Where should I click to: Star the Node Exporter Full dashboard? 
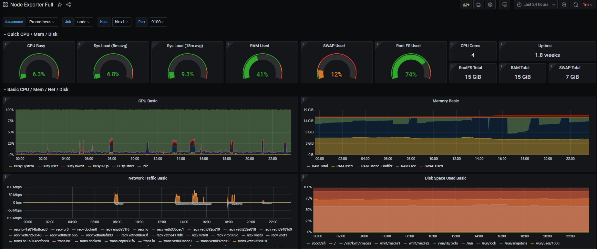pos(60,5)
